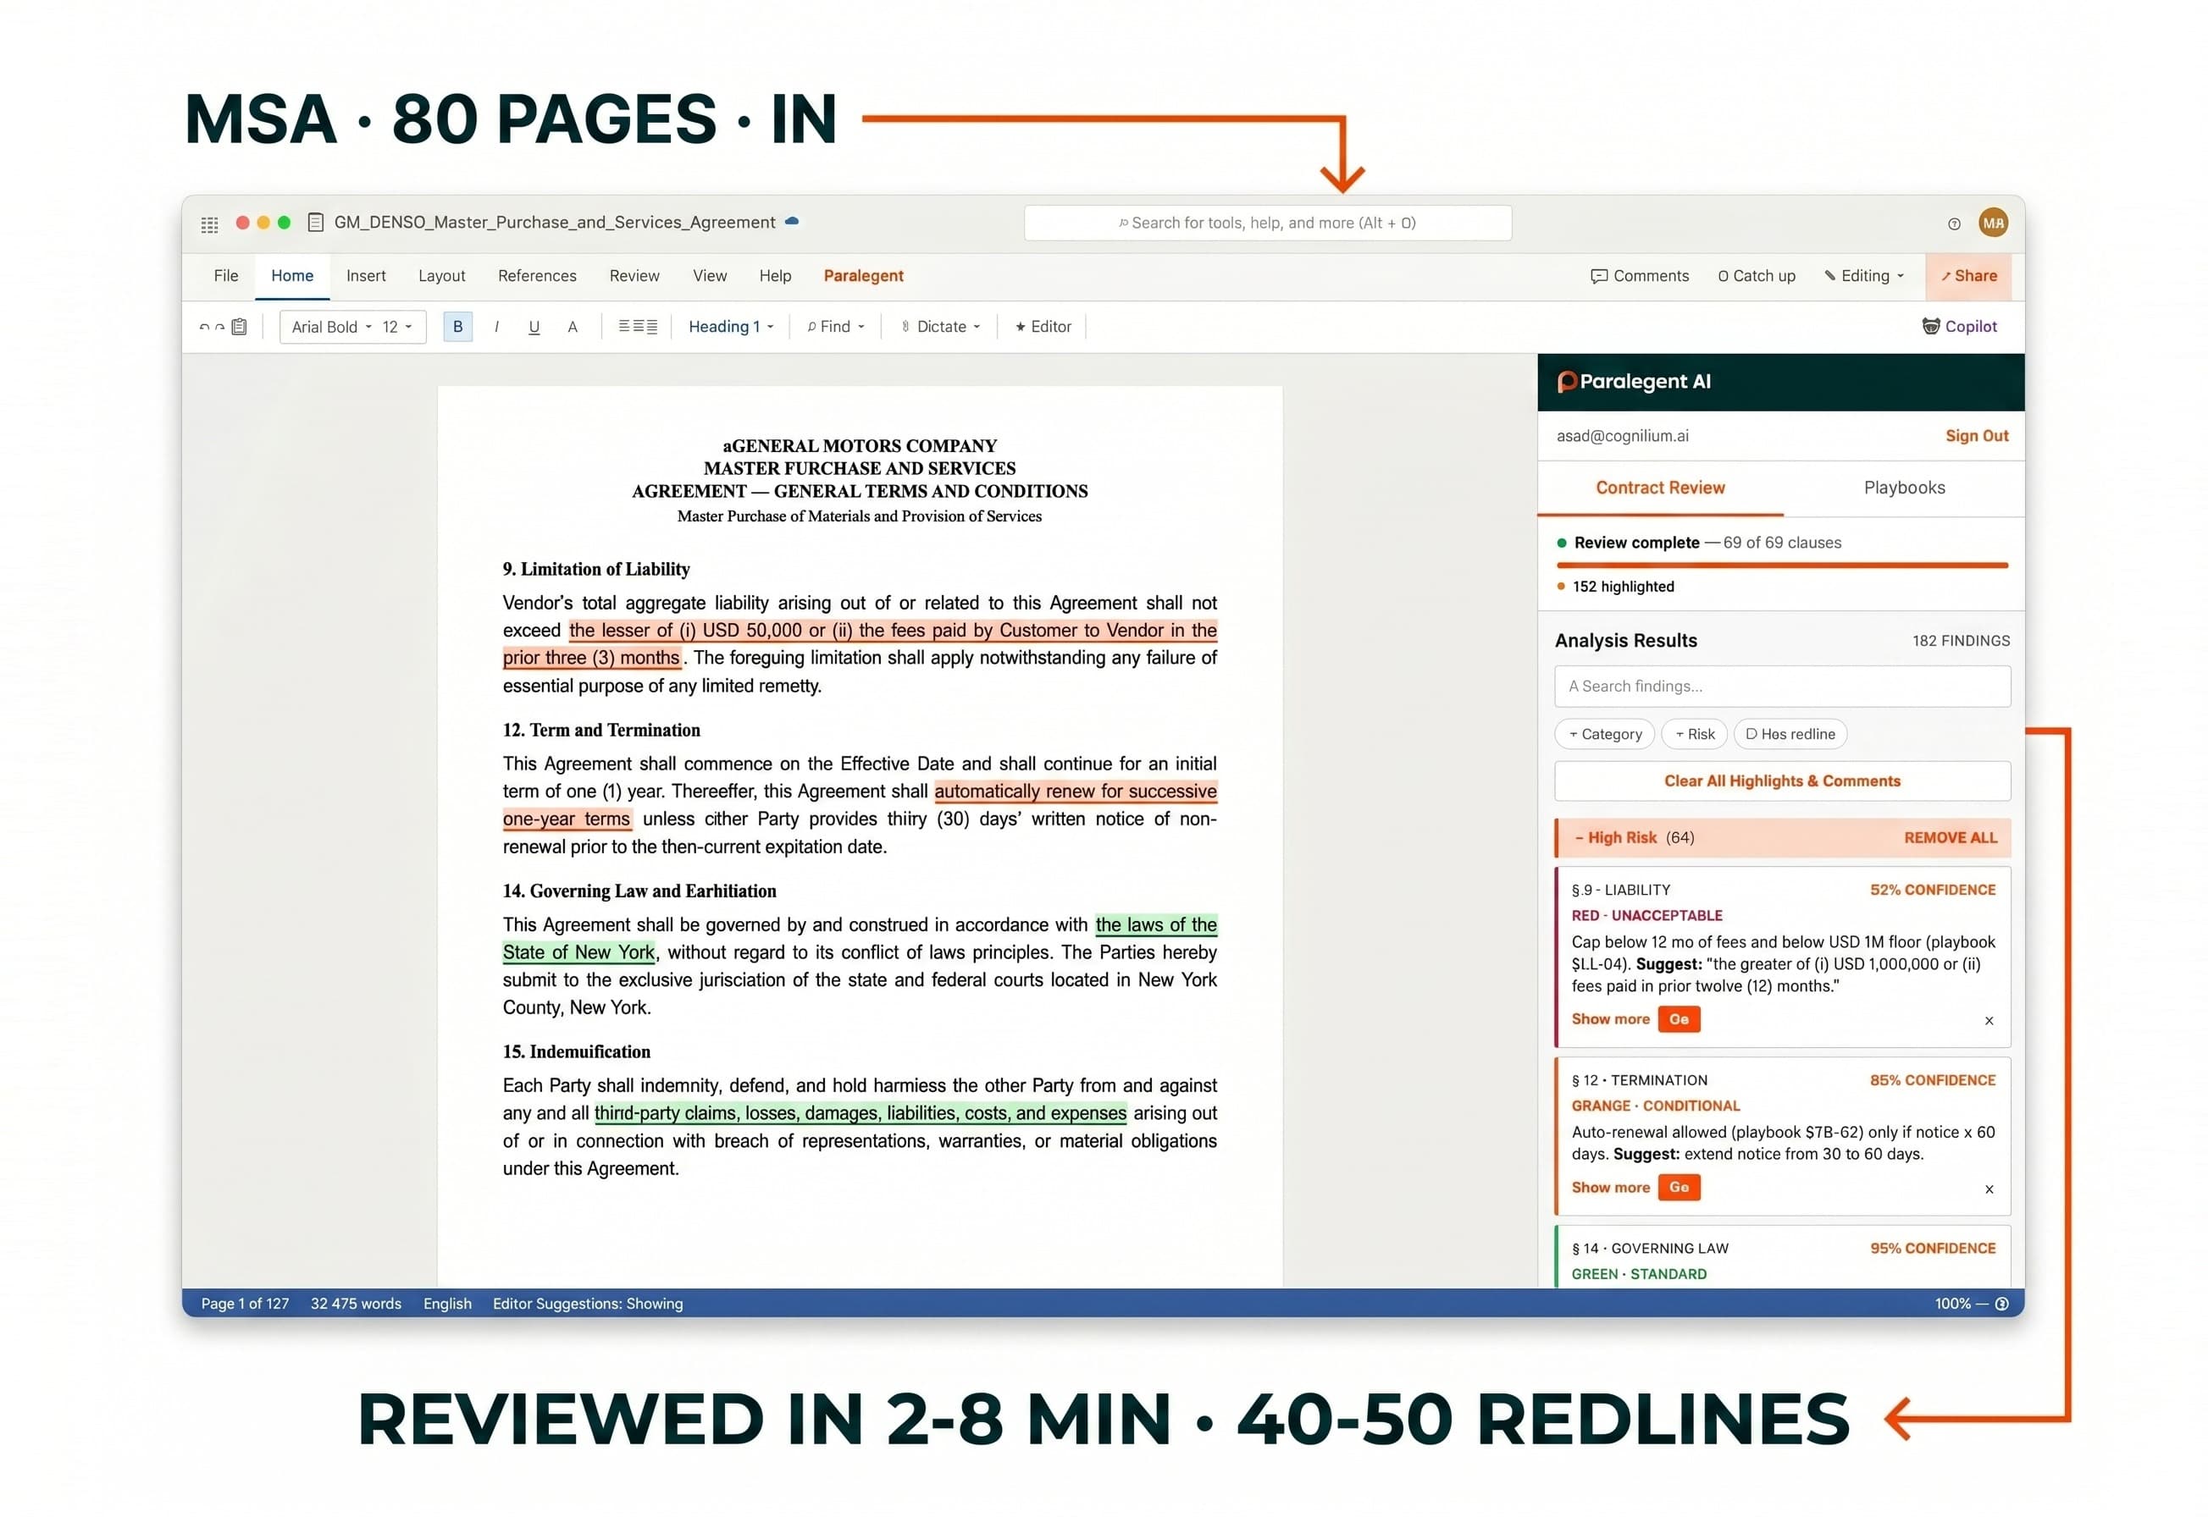Click REMOVE ALL for High Risk
This screenshot has width=2208, height=1517.
1950,838
